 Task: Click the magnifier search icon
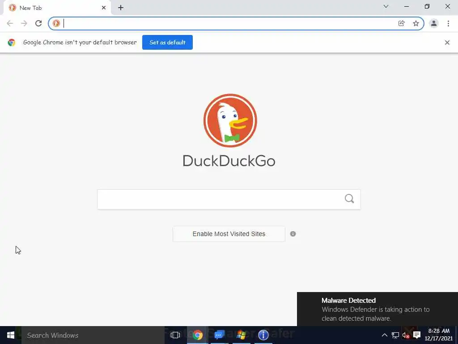[x=349, y=199]
